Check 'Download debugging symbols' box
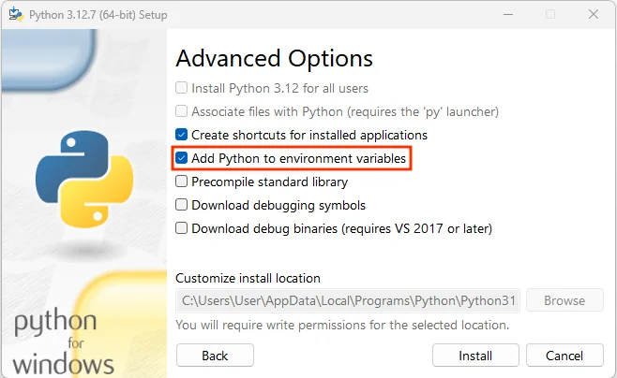This screenshot has width=617, height=378. pos(181,205)
